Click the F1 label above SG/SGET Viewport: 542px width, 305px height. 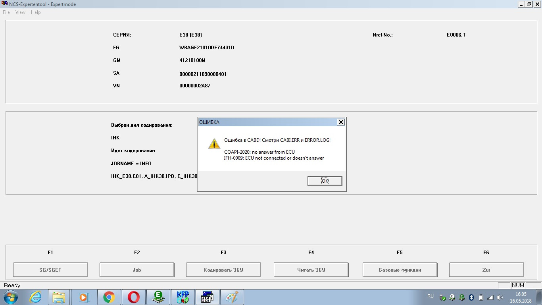tap(50, 253)
